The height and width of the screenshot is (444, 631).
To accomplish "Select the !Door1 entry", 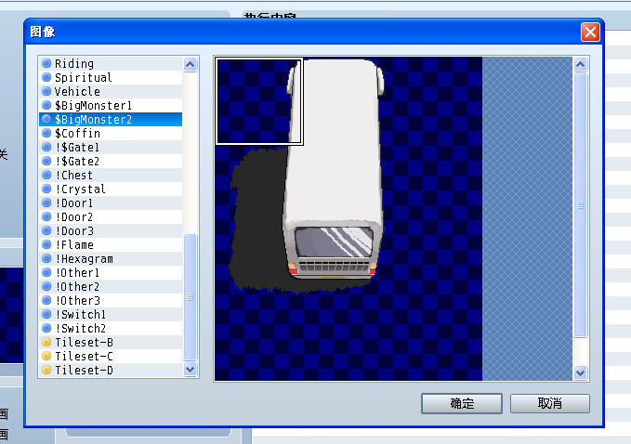I will (x=111, y=202).
